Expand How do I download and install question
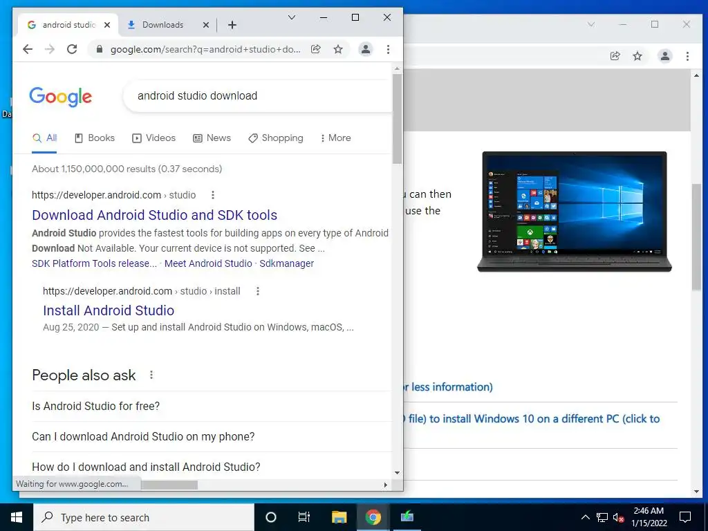Viewport: 708px width, 531px height. click(212, 467)
